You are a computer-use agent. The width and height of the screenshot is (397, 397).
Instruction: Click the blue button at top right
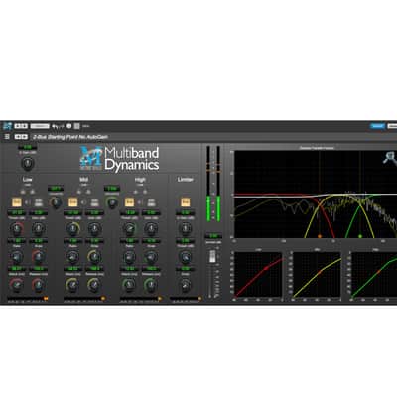(x=377, y=126)
